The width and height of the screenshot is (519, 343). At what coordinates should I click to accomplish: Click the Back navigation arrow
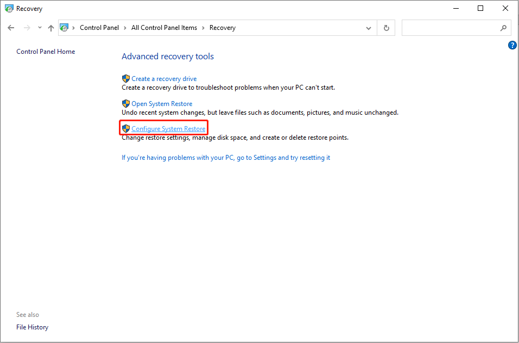(x=11, y=28)
